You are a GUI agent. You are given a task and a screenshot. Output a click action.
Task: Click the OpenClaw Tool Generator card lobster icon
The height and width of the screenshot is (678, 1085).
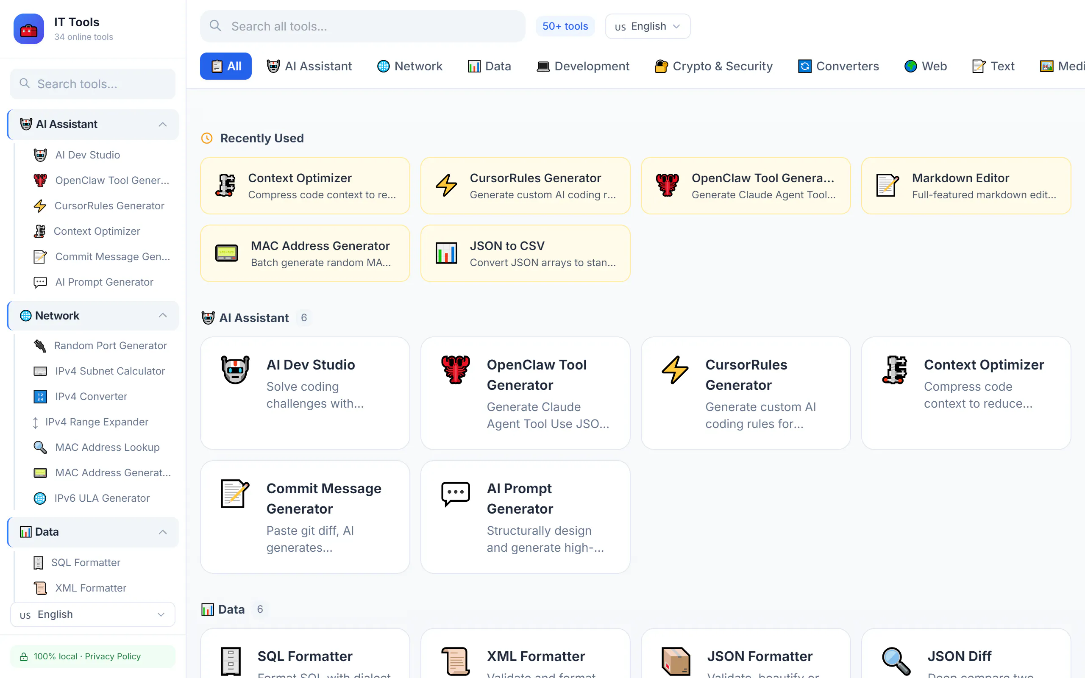click(x=456, y=370)
